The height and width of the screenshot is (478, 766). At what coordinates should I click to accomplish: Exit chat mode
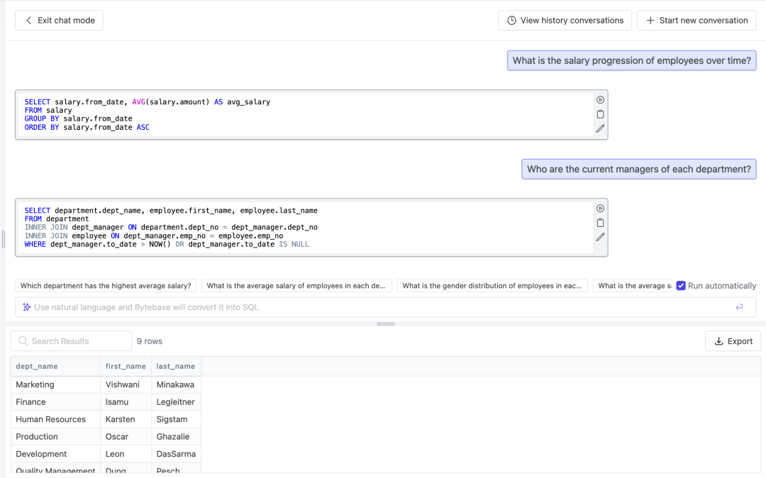[x=60, y=21]
